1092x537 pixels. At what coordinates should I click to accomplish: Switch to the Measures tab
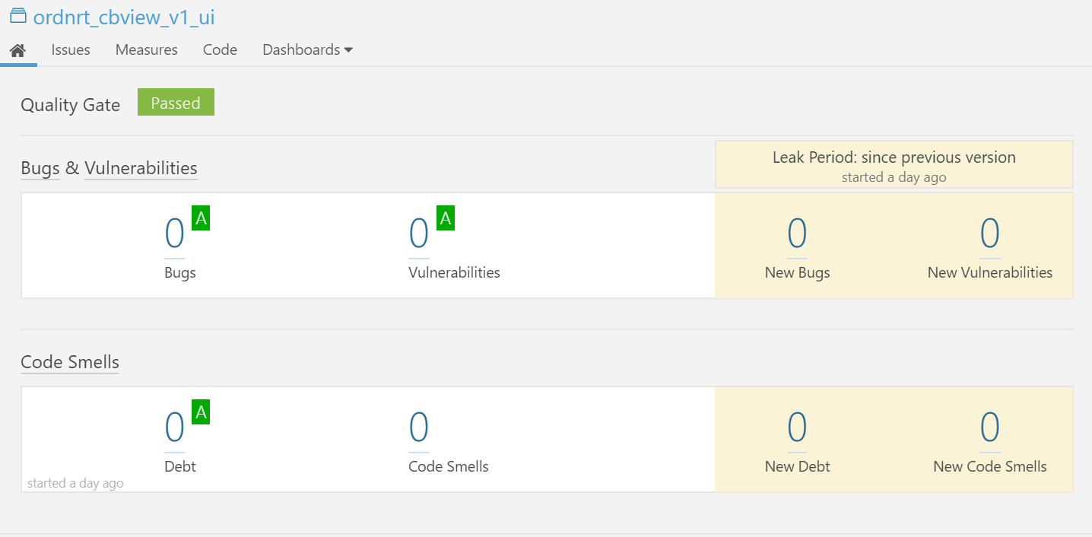click(x=147, y=50)
